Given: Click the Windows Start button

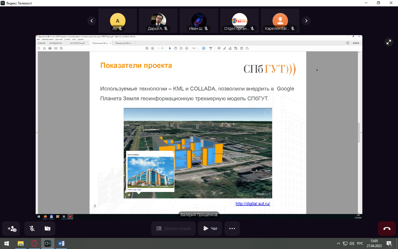Looking at the screenshot, I should (7, 243).
